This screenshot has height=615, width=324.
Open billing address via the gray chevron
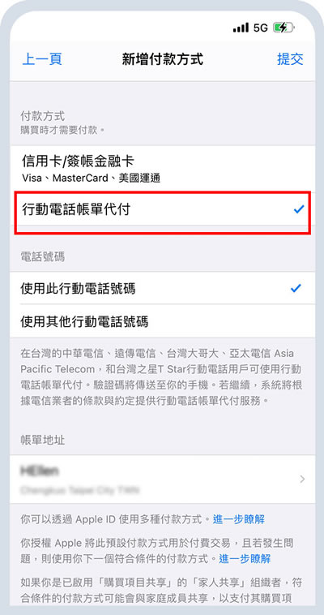coord(302,479)
